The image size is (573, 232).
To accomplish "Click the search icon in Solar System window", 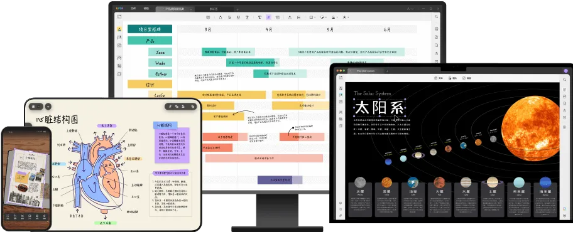I will (x=565, y=80).
